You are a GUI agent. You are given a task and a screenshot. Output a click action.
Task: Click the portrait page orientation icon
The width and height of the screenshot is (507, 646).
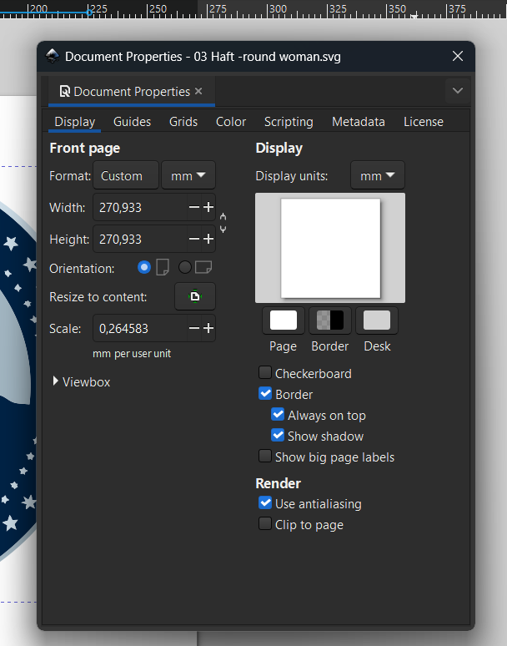pos(163,267)
